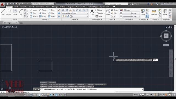Open the Unsaved Layer State dropdown
Viewport: 176px width, 99px height.
75,13
